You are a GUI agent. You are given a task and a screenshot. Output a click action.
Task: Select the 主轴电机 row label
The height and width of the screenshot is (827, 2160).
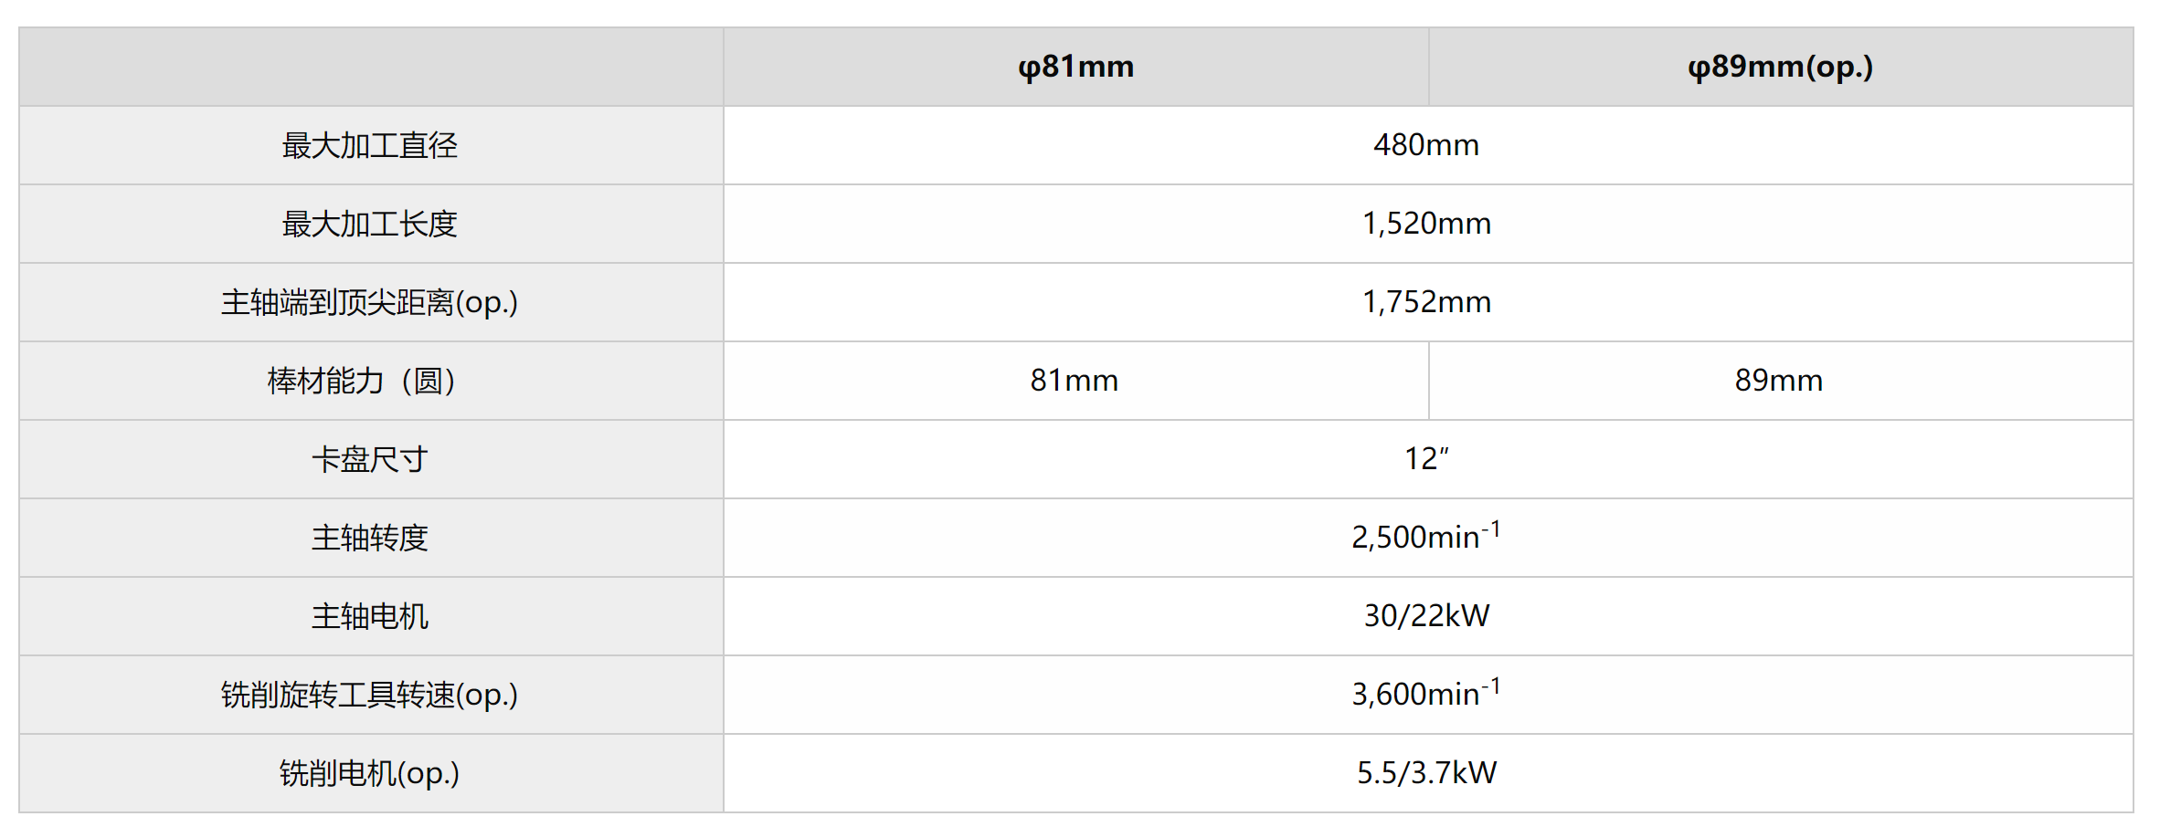coord(370,616)
